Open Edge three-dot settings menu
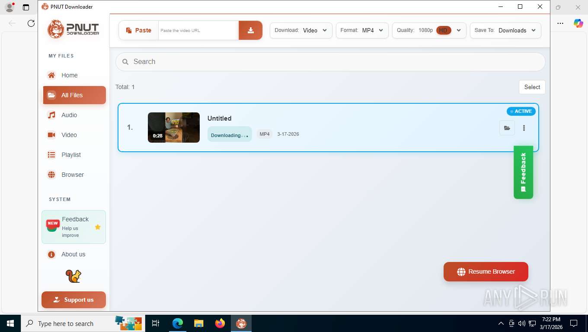Viewport: 588px width, 332px height. pos(560,23)
